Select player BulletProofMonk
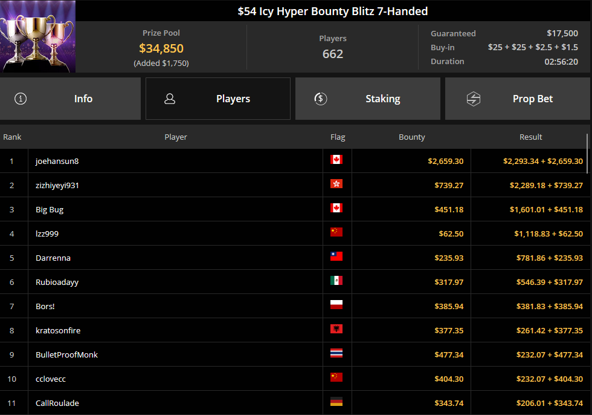This screenshot has height=415, width=592. point(66,355)
